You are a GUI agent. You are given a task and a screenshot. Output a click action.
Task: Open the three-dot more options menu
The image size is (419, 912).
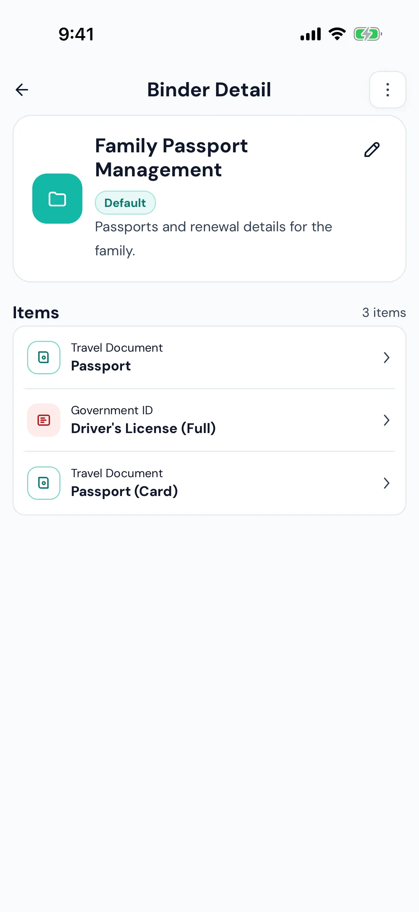387,90
